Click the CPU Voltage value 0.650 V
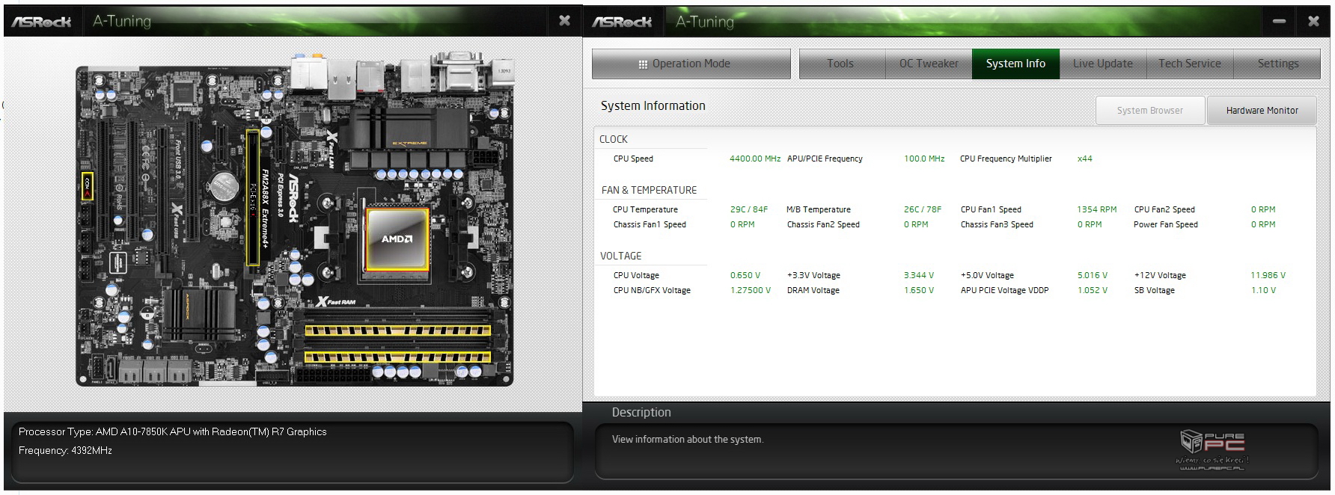The width and height of the screenshot is (1335, 495). tap(745, 275)
